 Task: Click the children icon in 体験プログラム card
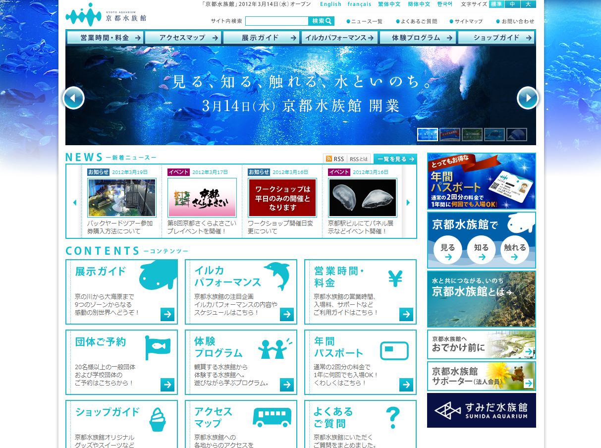275,348
